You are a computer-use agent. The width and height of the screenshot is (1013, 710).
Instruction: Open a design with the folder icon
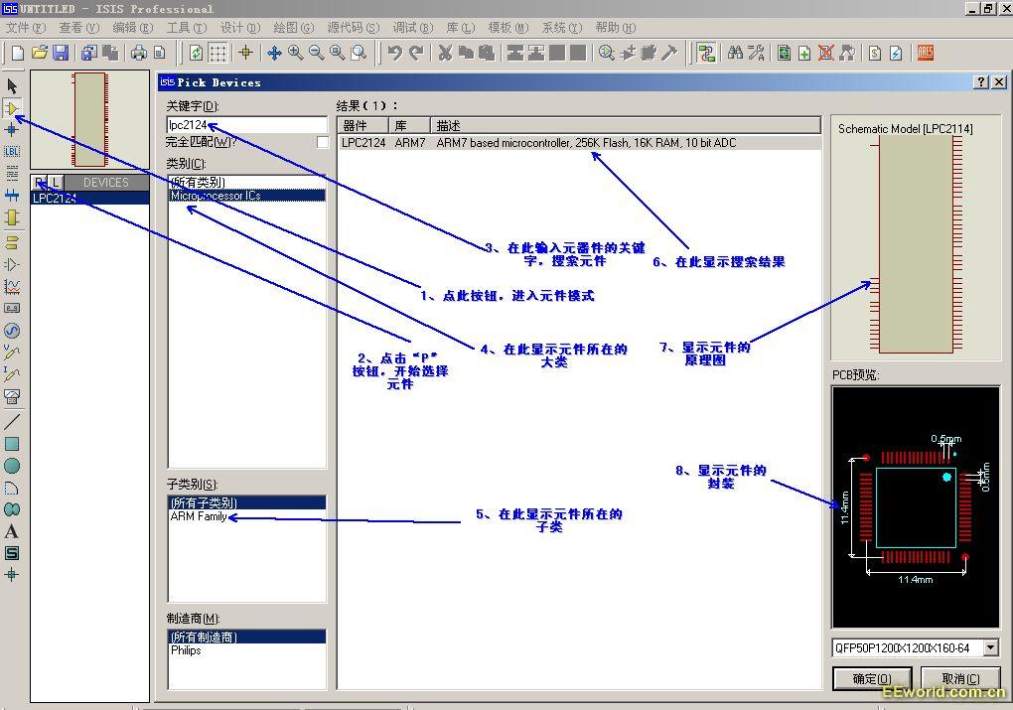(x=39, y=53)
